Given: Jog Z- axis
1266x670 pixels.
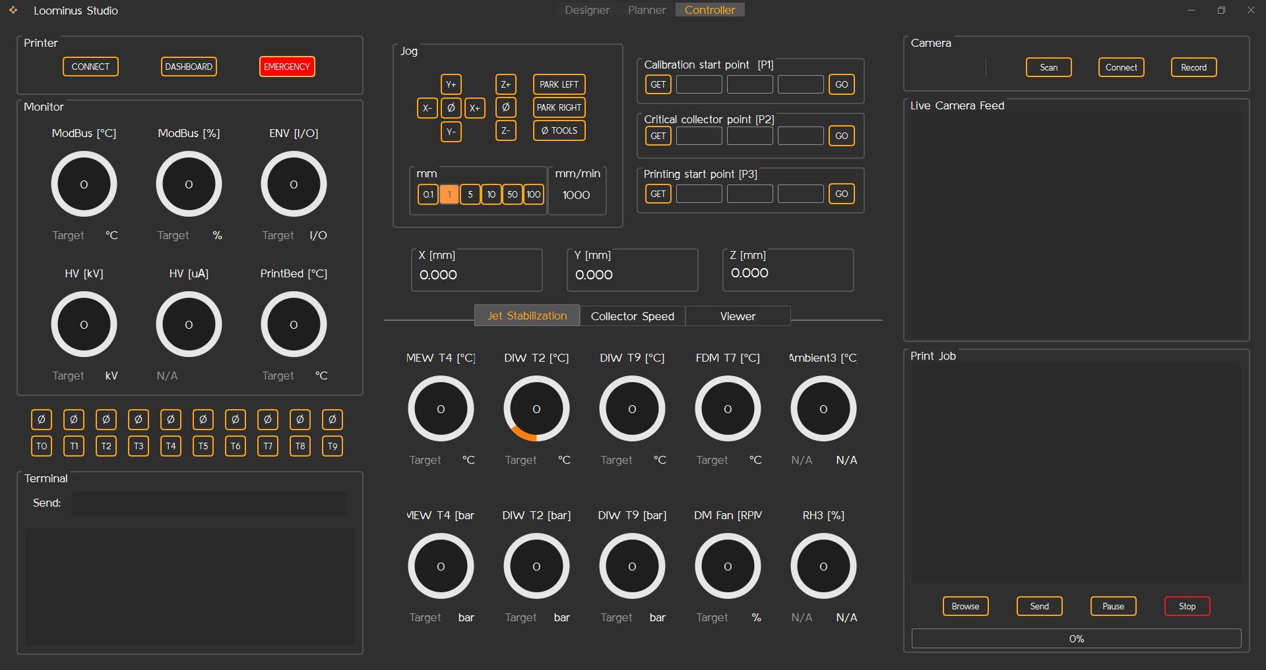Looking at the screenshot, I should tap(506, 130).
